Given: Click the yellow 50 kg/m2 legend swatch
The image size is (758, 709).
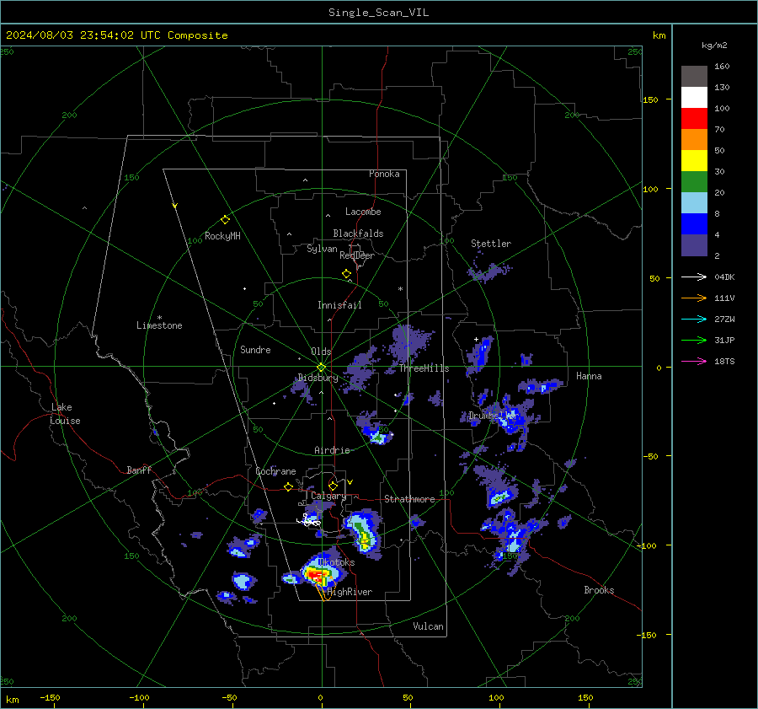Looking at the screenshot, I should pyautogui.click(x=694, y=161).
